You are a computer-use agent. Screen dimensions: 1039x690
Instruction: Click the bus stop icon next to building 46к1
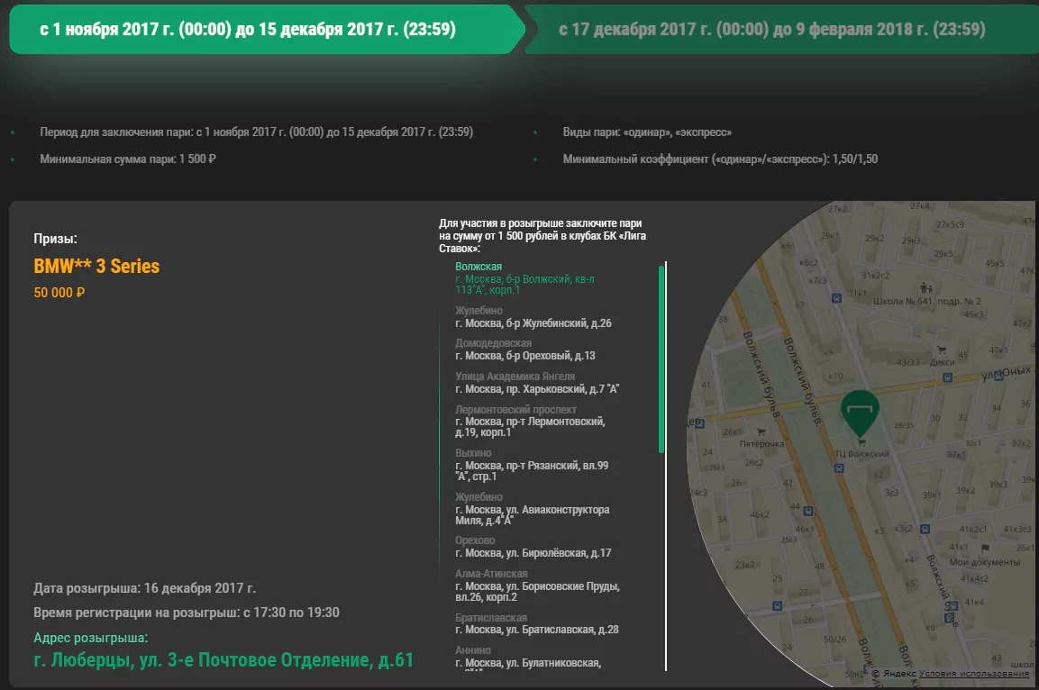pos(807,512)
